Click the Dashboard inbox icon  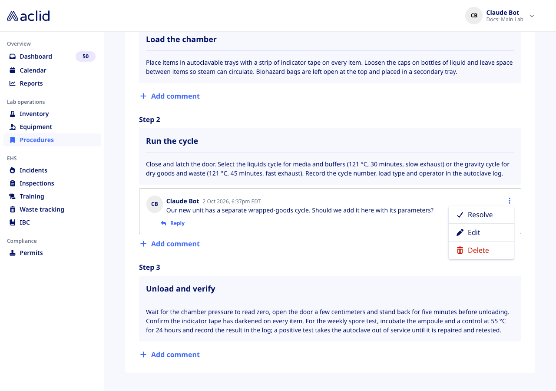13,56
